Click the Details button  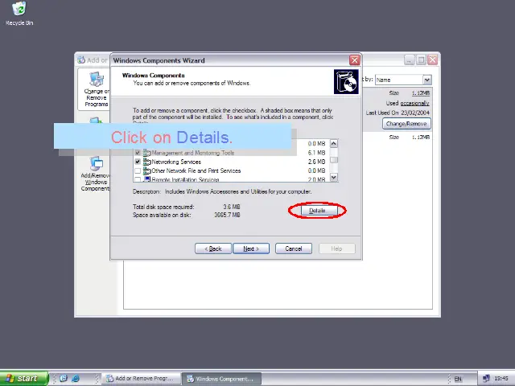coord(318,211)
